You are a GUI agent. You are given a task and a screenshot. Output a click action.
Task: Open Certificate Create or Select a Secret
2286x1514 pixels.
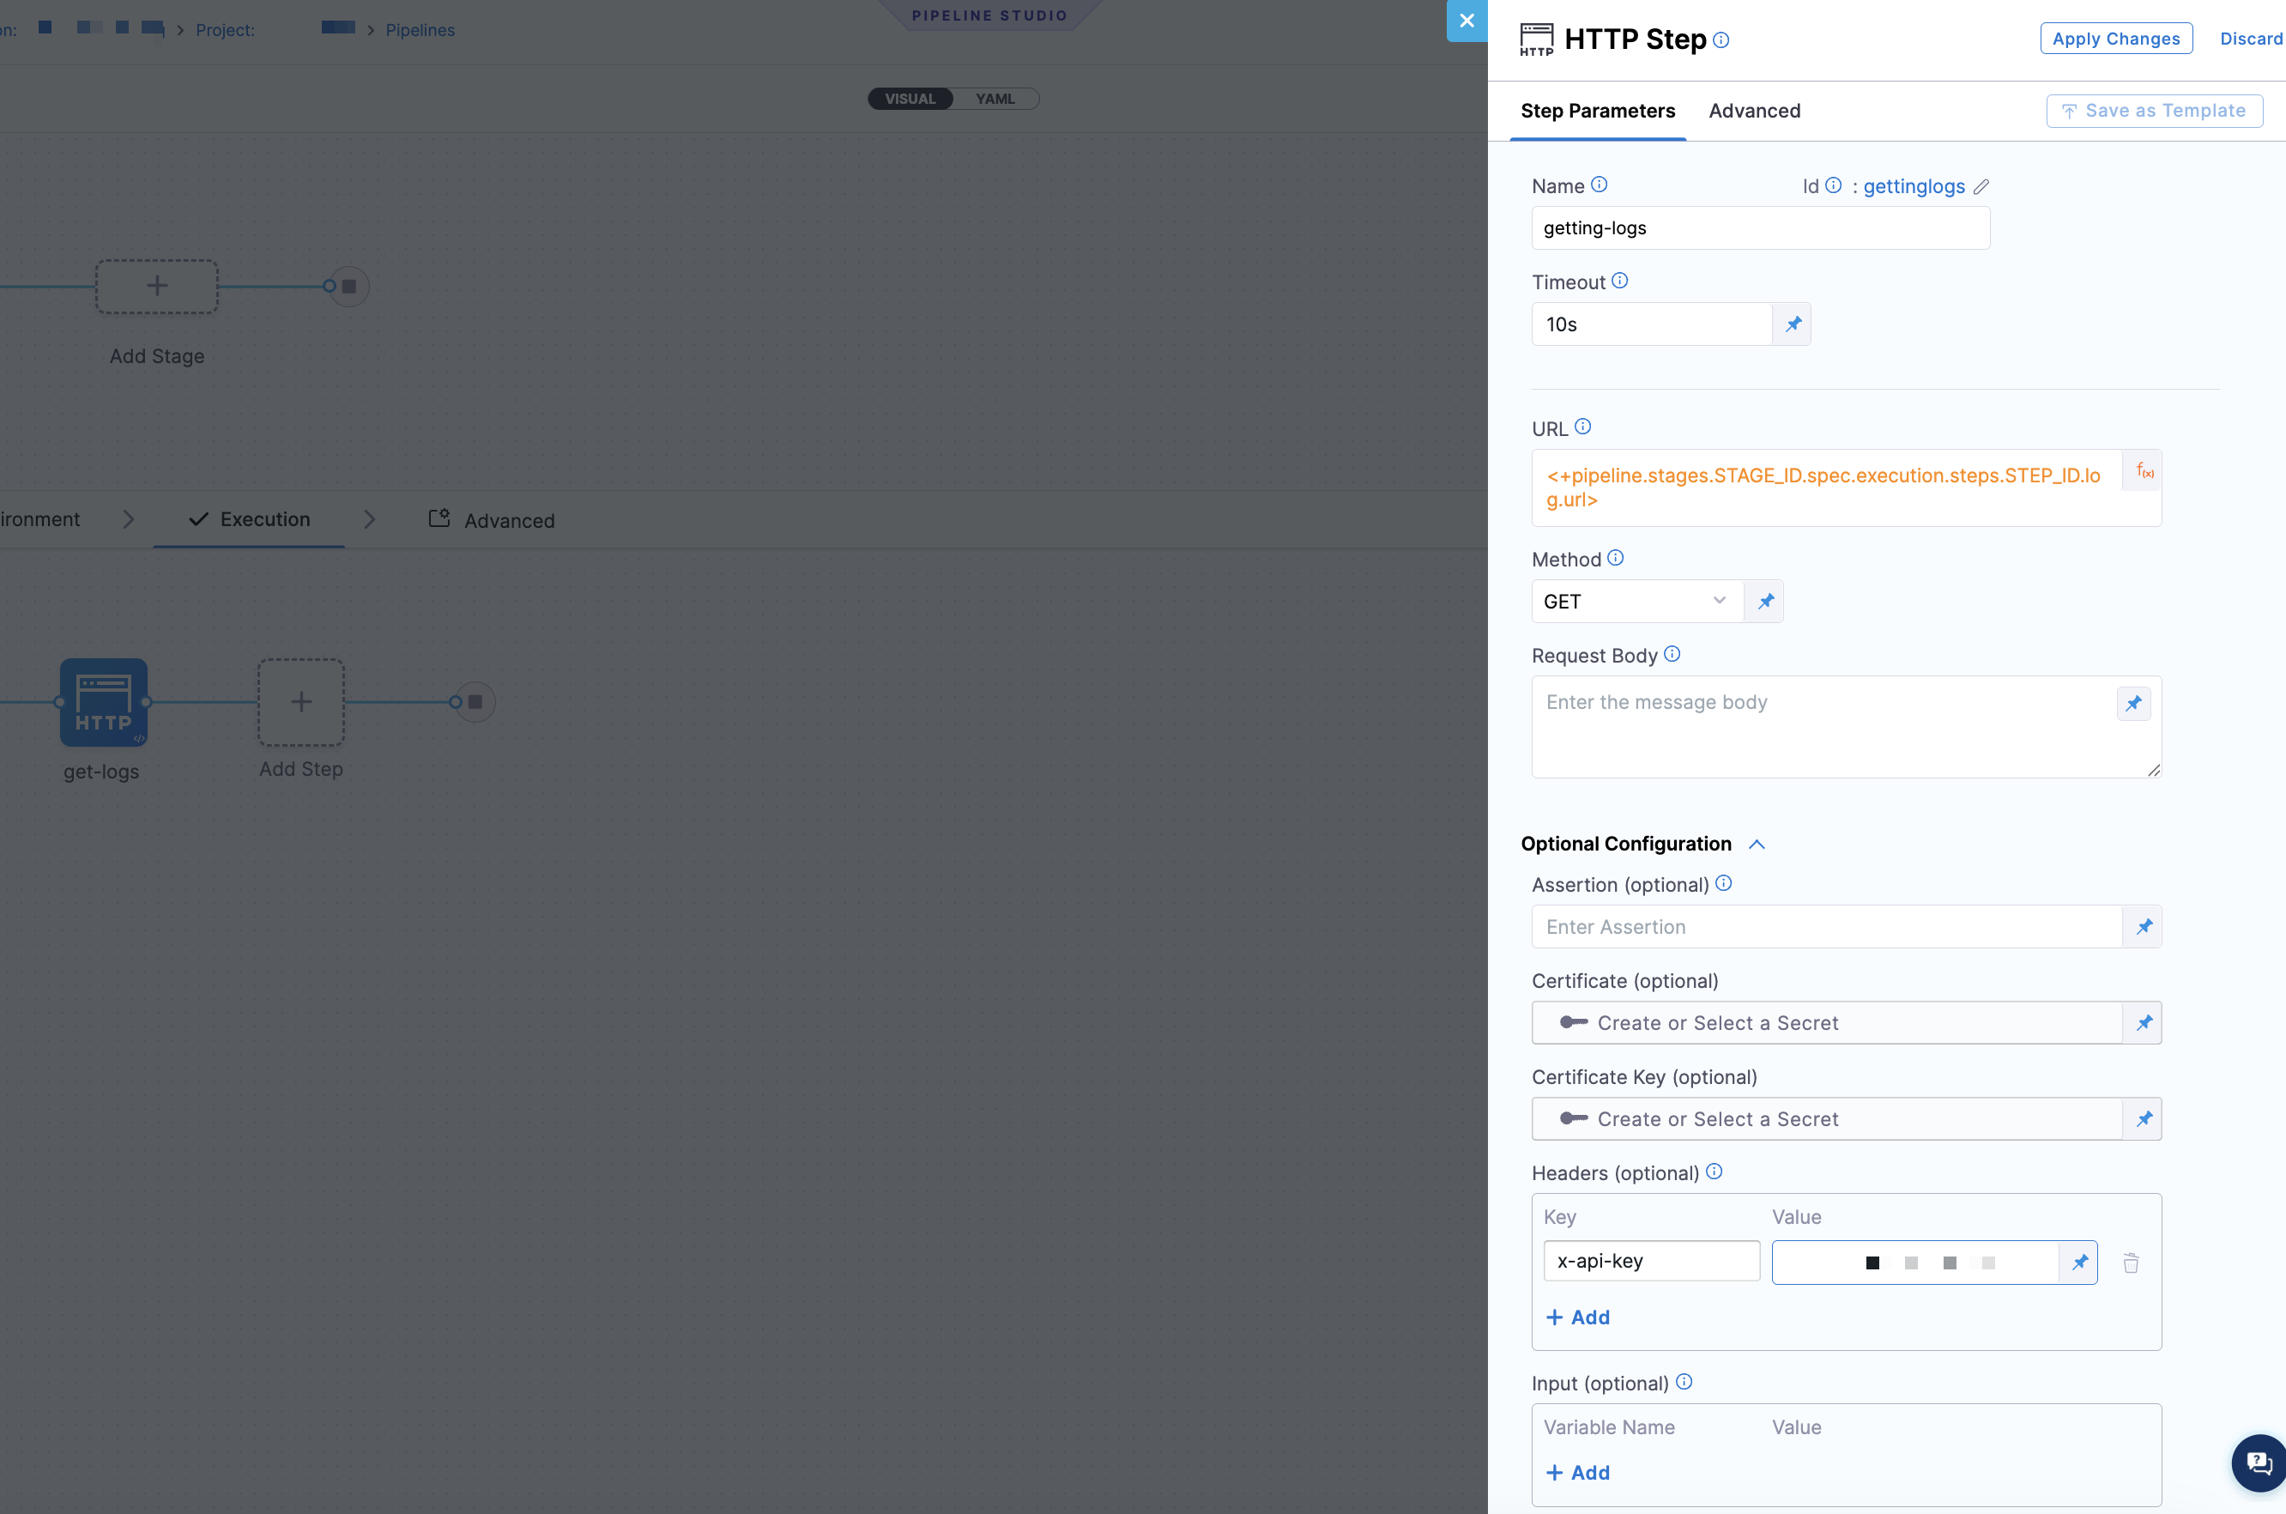[1826, 1022]
